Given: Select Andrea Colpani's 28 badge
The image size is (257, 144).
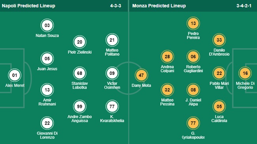Looking at the screenshot, I should [167, 57].
